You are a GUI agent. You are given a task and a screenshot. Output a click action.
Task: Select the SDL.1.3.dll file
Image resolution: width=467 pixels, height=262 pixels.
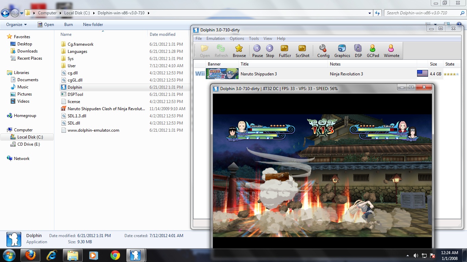[x=77, y=116]
